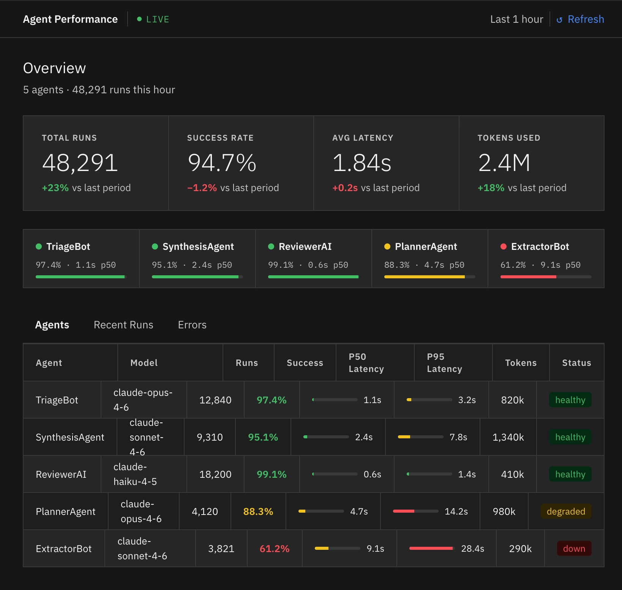
Task: Click the ExtractorBot P95 latency bar
Action: 432,548
